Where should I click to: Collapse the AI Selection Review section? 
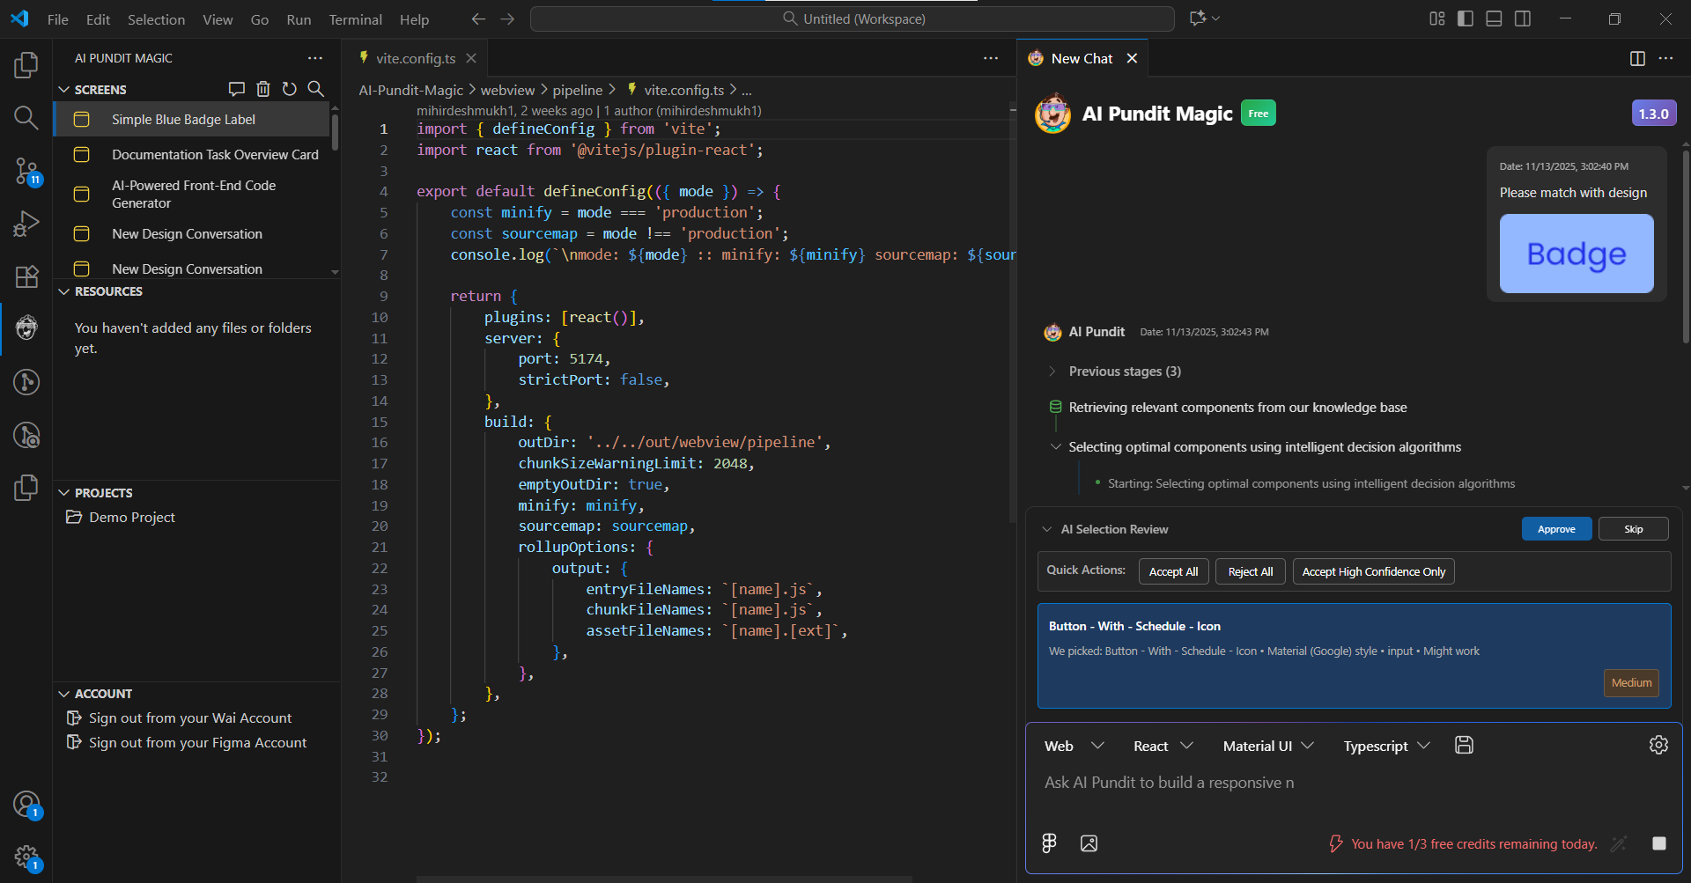click(1047, 528)
